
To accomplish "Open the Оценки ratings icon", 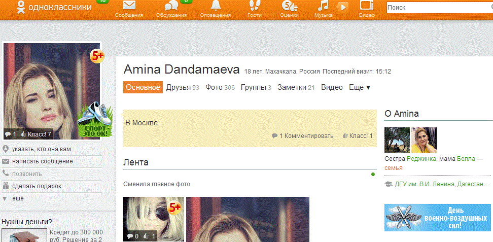I will pos(289,6).
